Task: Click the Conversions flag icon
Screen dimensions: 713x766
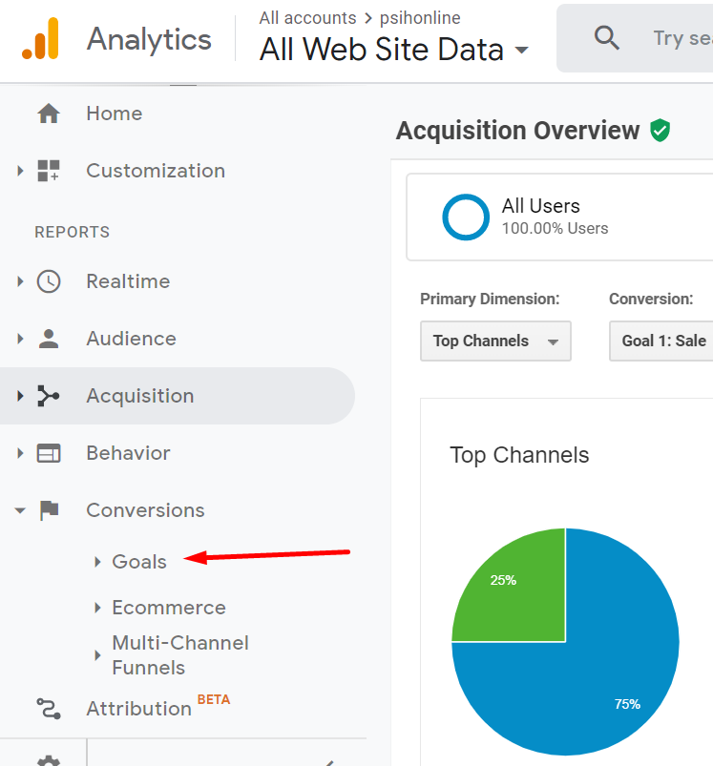Action: point(49,510)
